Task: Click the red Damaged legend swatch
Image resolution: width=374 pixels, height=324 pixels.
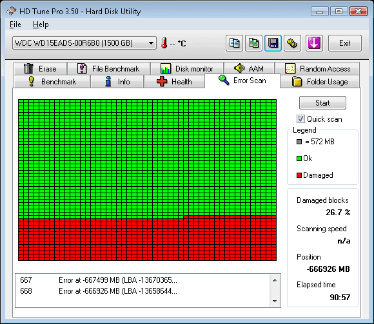Action: coord(299,175)
